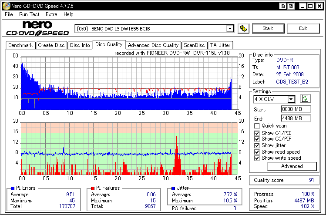Image resolution: width=326 pixels, height=215 pixels.
Task: Click the Nero CD-DVD Speed logo
Action: point(37,28)
